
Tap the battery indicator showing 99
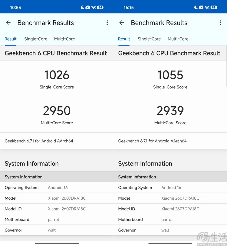[214, 7]
